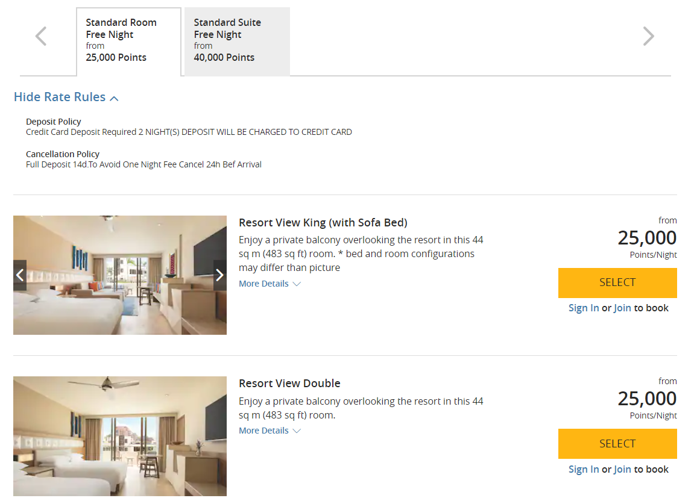Expand More Details for Resort View King
The width and height of the screenshot is (697, 504).
[x=269, y=284]
